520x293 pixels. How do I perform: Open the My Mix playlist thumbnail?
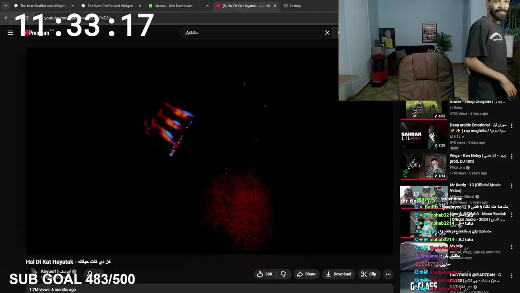(x=424, y=256)
